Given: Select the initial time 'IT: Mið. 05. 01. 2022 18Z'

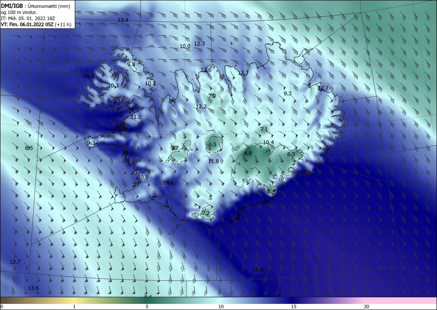Looking at the screenshot, I should pos(28,18).
